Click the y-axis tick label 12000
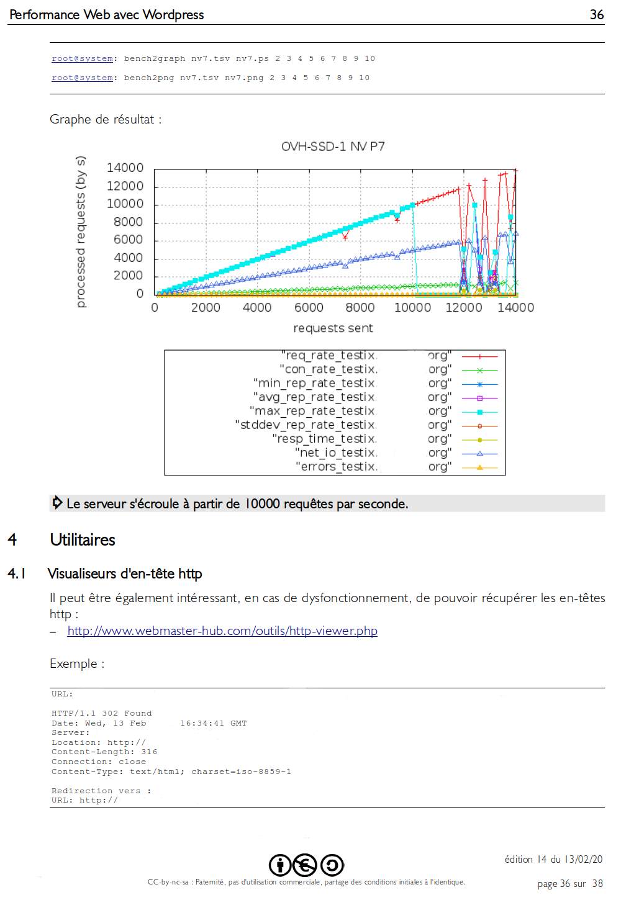 point(125,186)
